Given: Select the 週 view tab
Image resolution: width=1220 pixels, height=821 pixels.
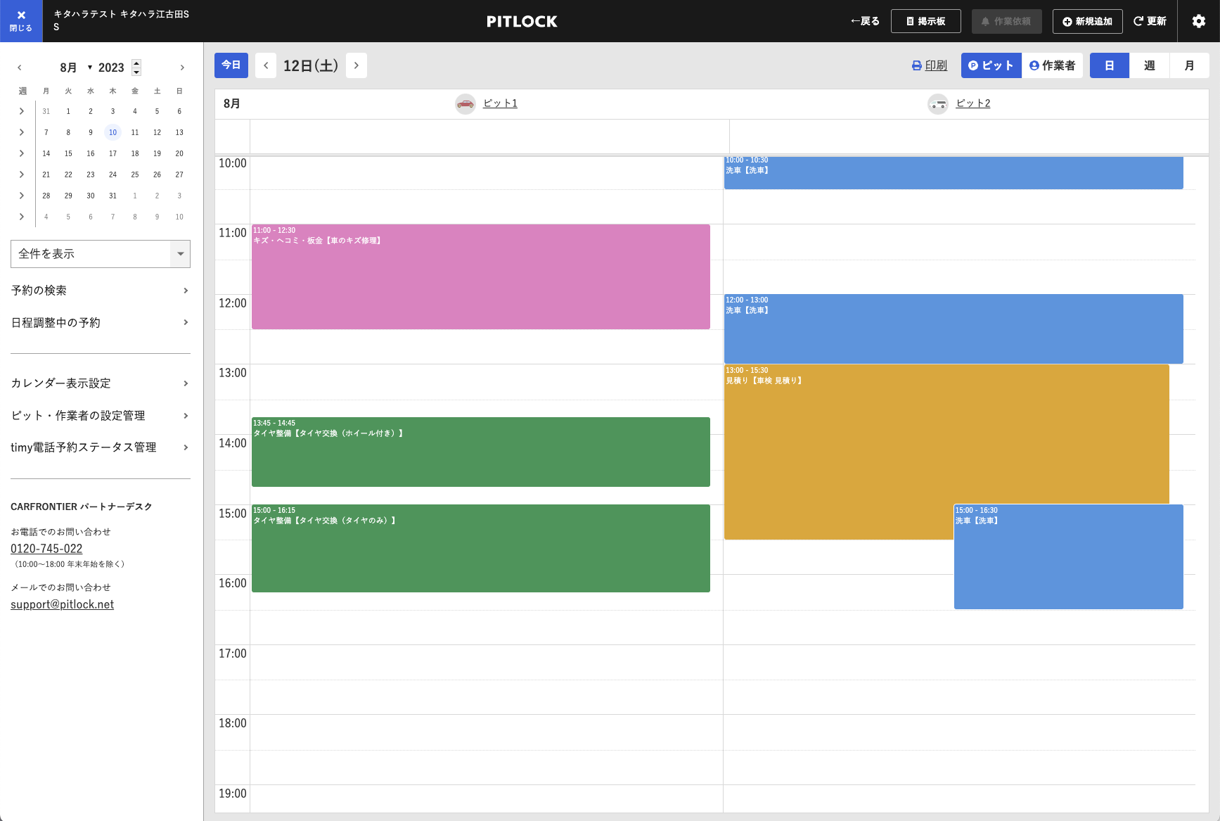Looking at the screenshot, I should click(x=1150, y=65).
